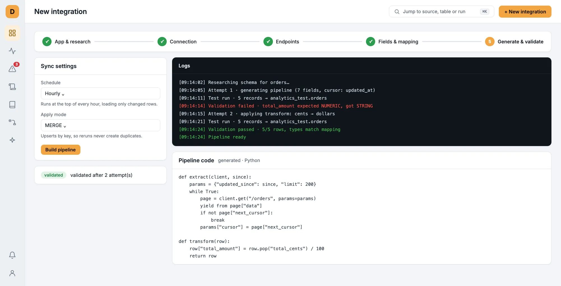Click 'Runs at the top of every hour' hint
This screenshot has width=561, height=286.
point(99,104)
